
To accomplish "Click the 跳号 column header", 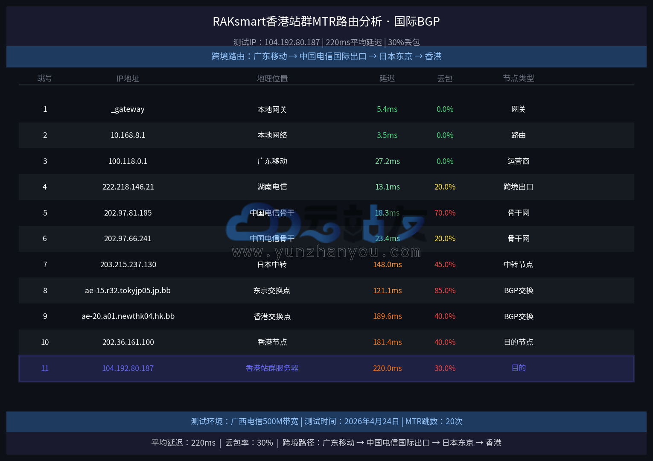I will pos(45,78).
